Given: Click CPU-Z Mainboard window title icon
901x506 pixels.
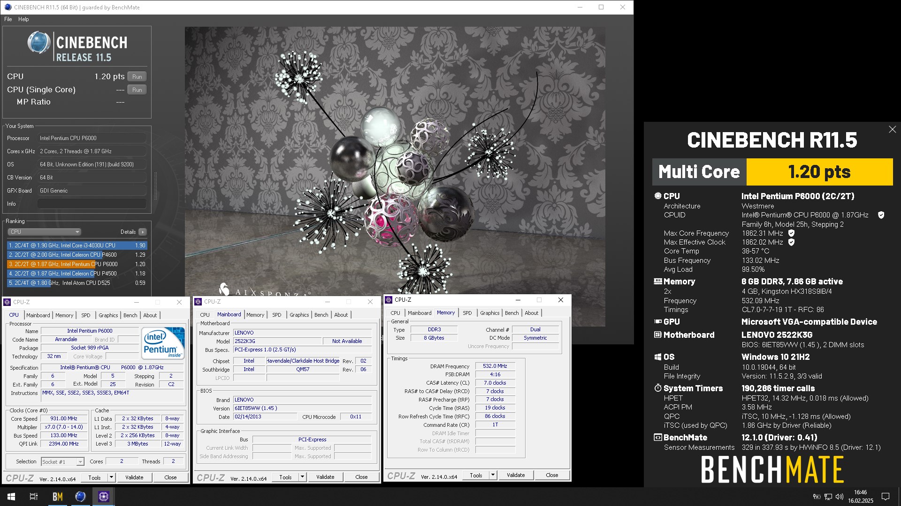Looking at the screenshot, I should (198, 302).
